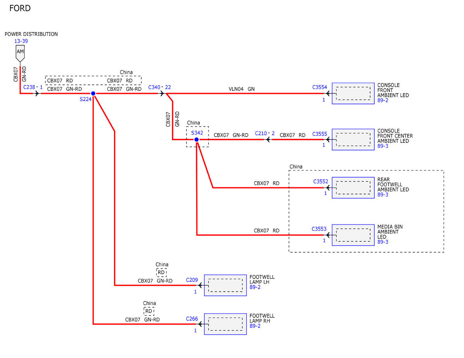Click the Console Front Center Ambient LED box

coord(353,139)
